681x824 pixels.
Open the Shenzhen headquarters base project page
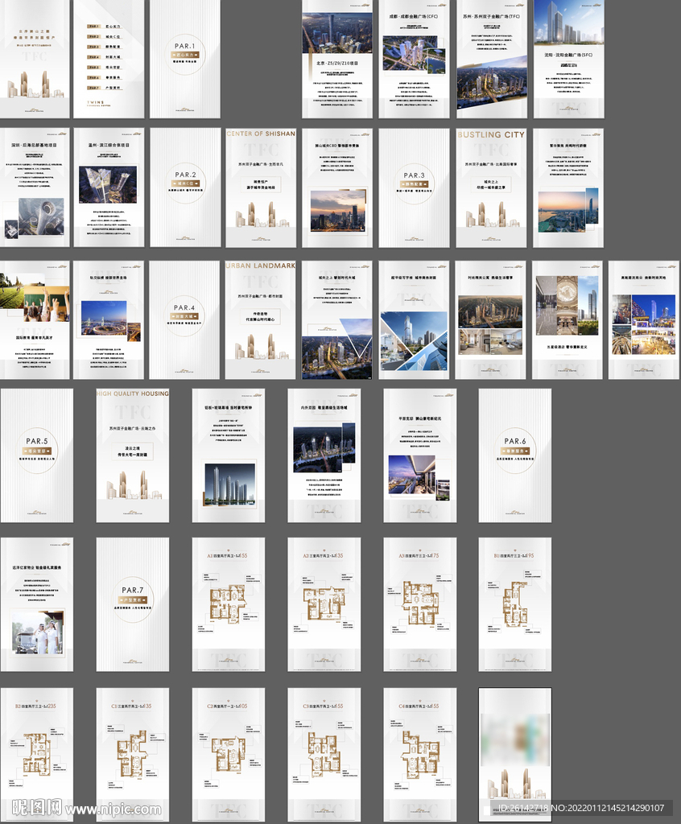(35, 187)
